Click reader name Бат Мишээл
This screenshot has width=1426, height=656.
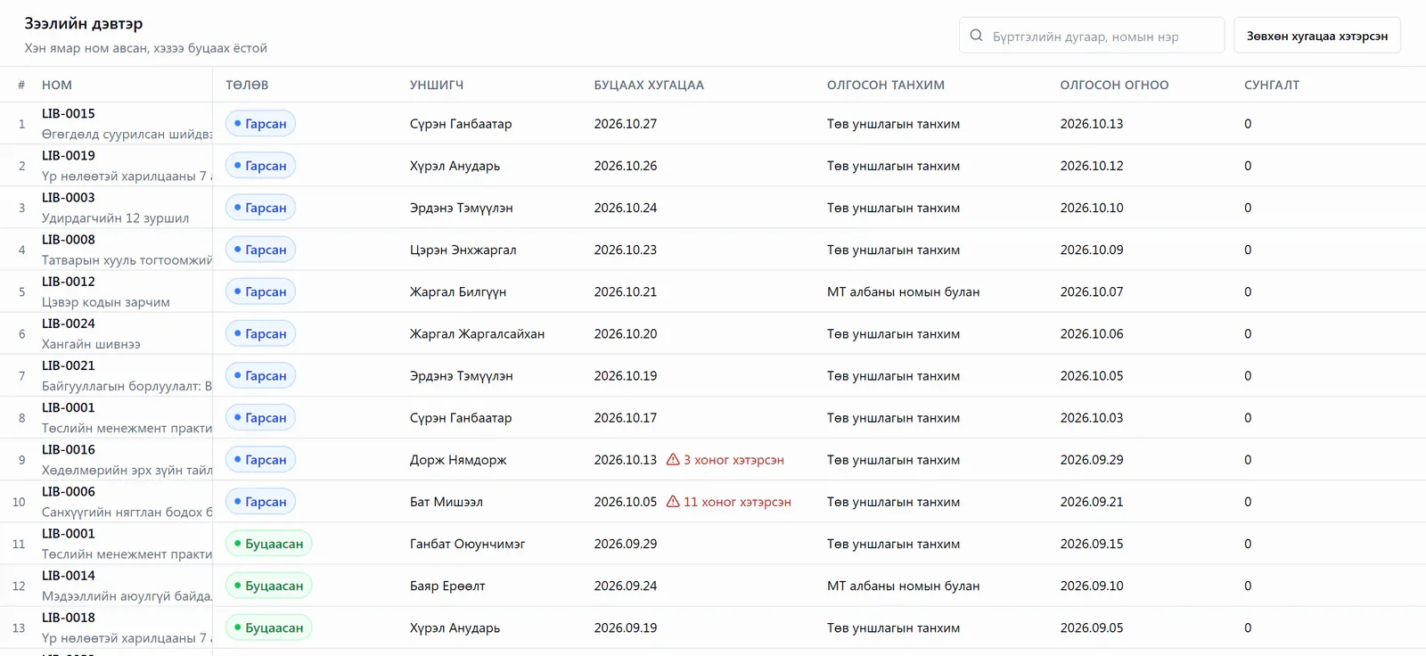(447, 502)
